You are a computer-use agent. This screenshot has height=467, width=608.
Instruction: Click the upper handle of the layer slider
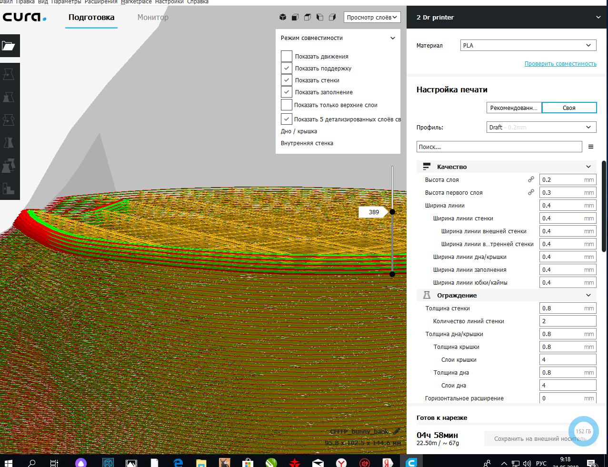tap(392, 212)
